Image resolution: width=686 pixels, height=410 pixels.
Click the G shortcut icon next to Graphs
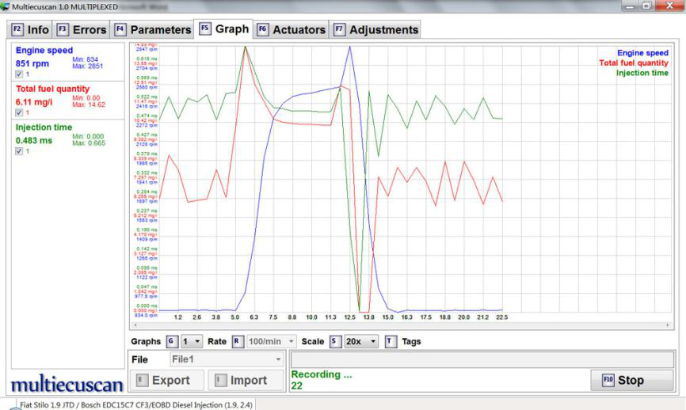coord(171,342)
